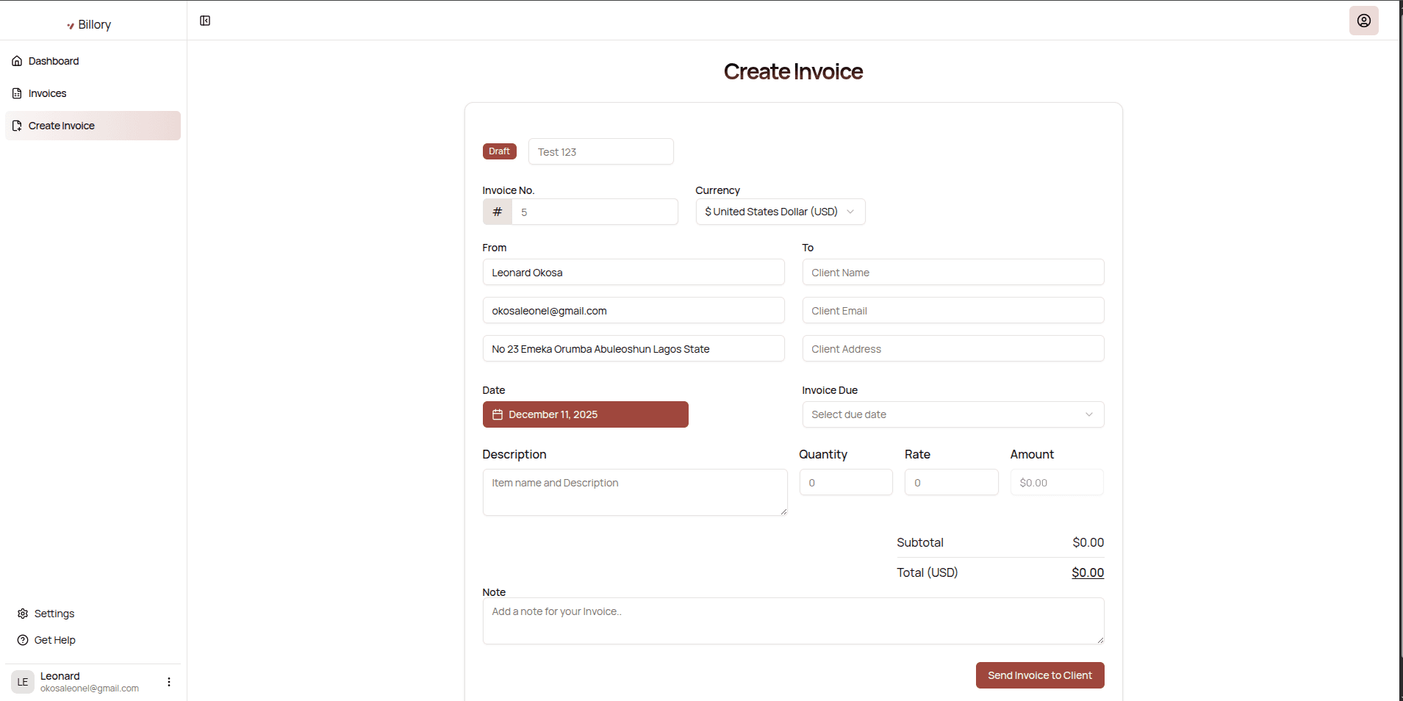Open the user profile icon at top right
The image size is (1403, 701).
coord(1363,21)
